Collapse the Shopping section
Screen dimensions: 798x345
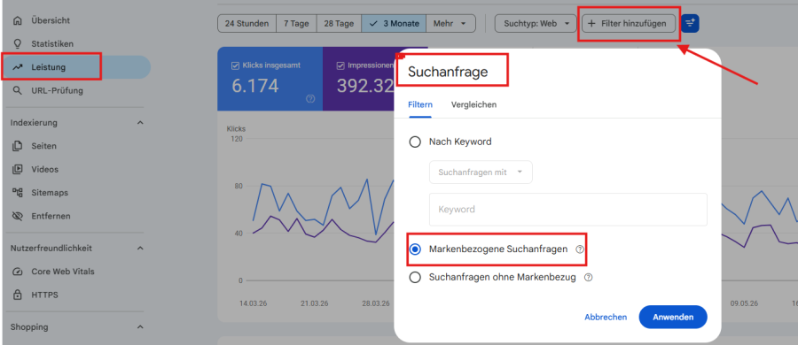pos(140,326)
